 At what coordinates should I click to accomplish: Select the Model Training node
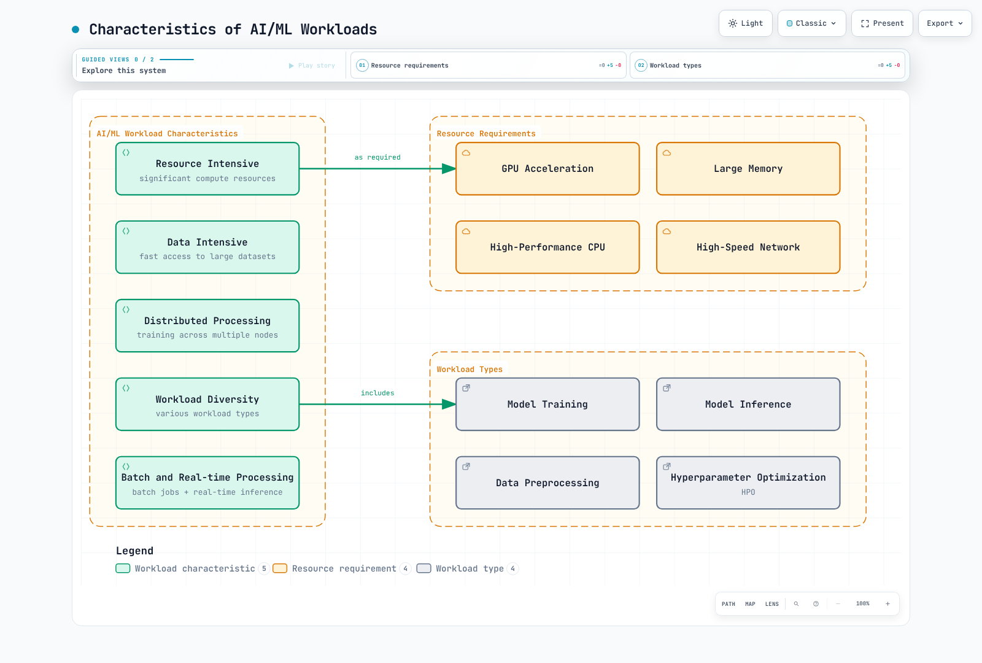pyautogui.click(x=547, y=405)
